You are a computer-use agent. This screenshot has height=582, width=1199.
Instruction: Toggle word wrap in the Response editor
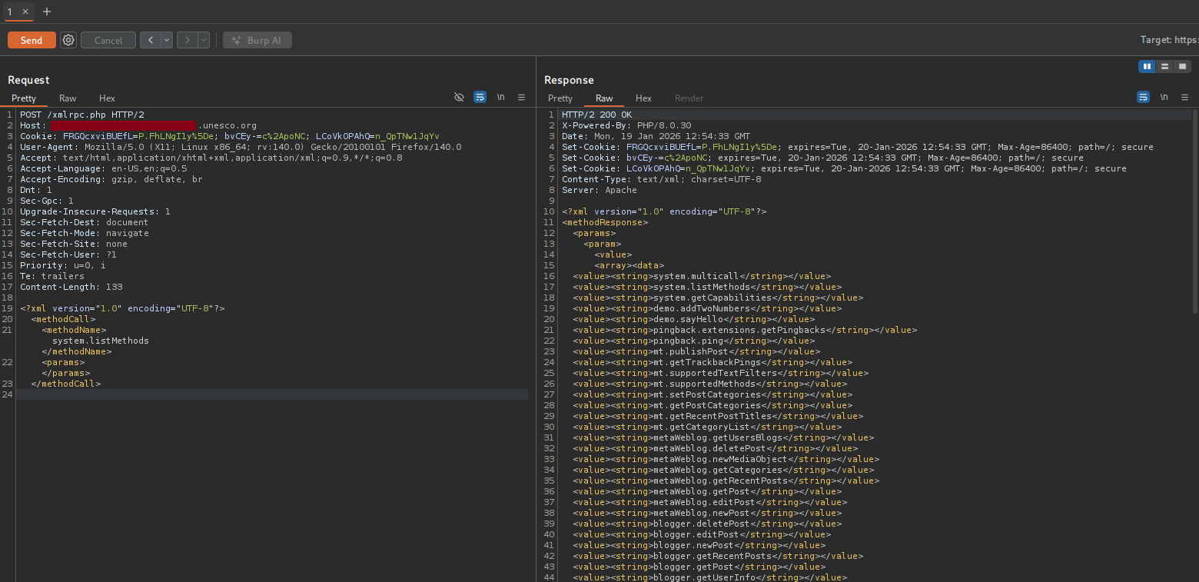(1143, 97)
